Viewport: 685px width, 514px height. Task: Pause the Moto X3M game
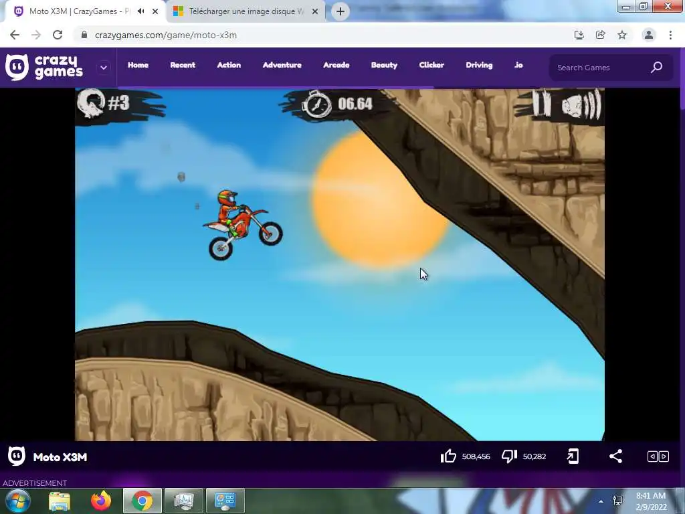542,103
